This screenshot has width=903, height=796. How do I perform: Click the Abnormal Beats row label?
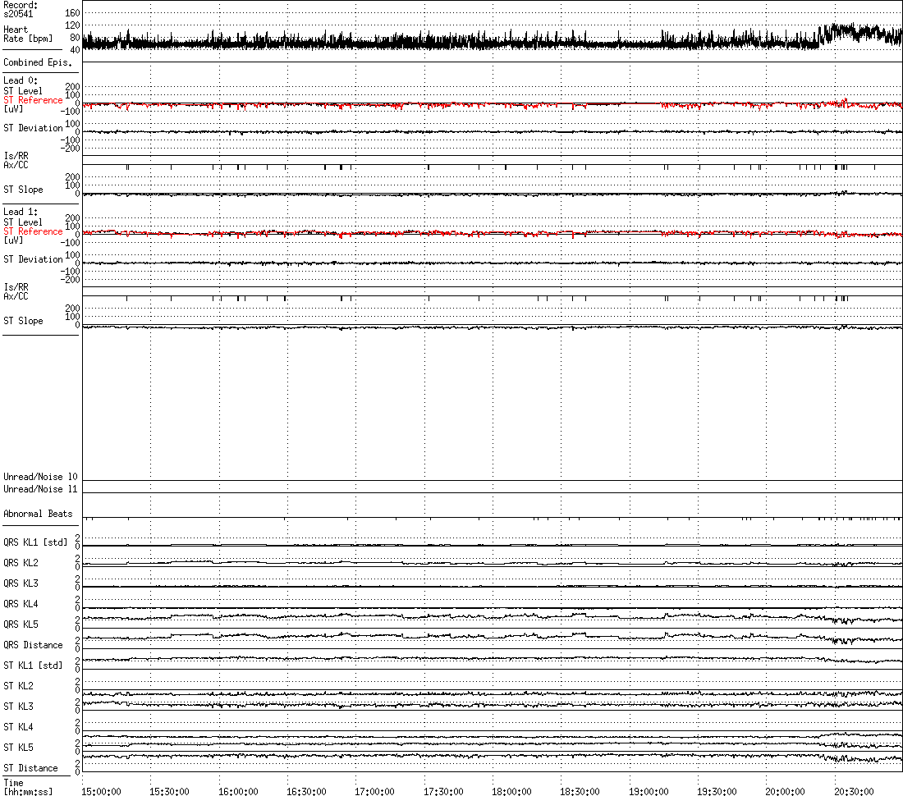(x=38, y=514)
